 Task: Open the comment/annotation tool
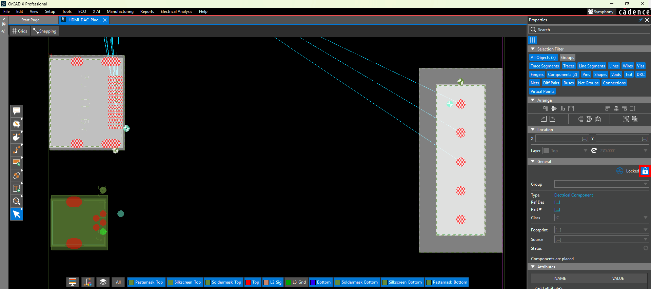[x=16, y=111]
